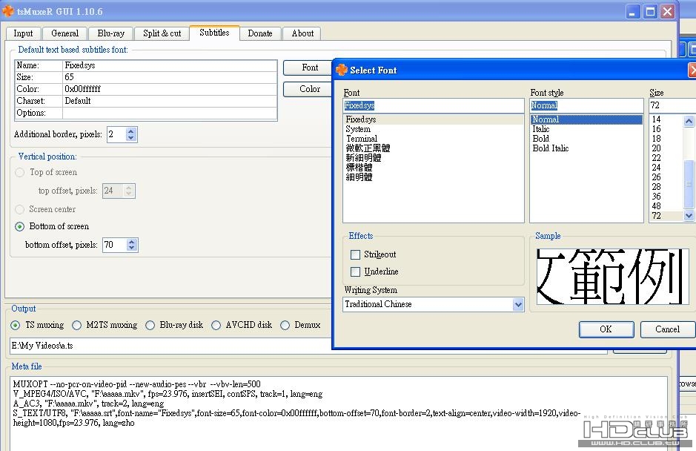This screenshot has width=696, height=451.
Task: Increase bottom offset pixels value
Action: pos(131,242)
